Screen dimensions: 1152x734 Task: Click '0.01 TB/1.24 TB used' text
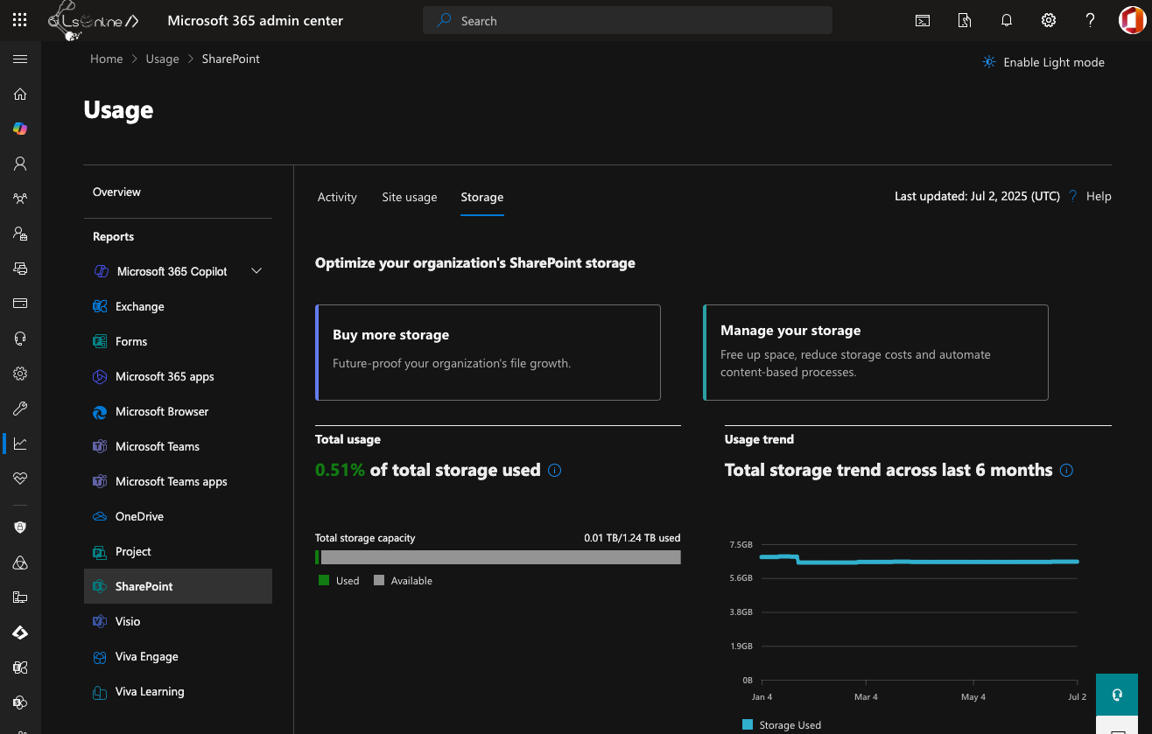click(x=632, y=538)
